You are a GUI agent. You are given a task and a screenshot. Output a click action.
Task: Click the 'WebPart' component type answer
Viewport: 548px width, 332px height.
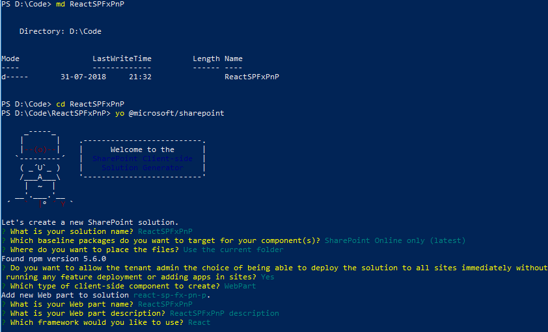pos(240,286)
